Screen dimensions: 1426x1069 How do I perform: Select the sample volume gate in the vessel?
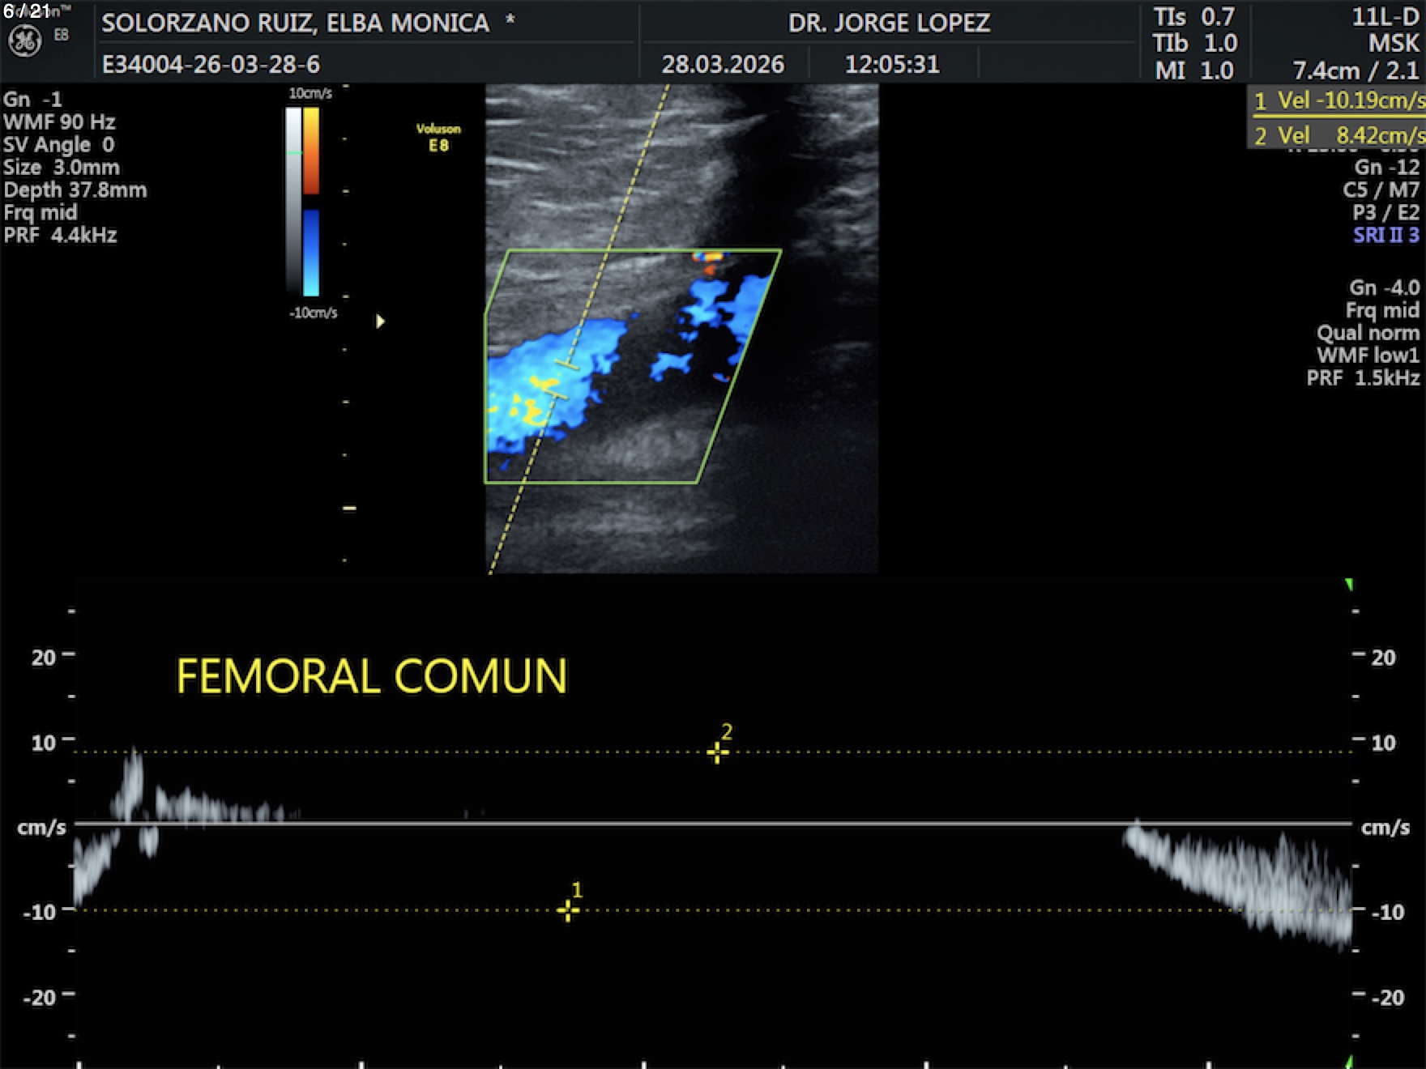[x=561, y=379]
